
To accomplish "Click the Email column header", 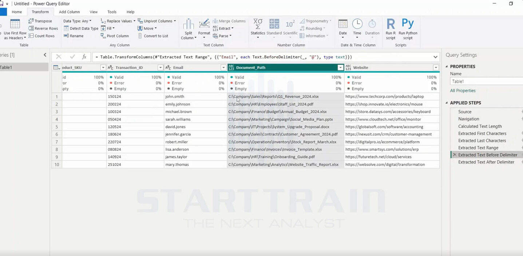I will pos(195,68).
